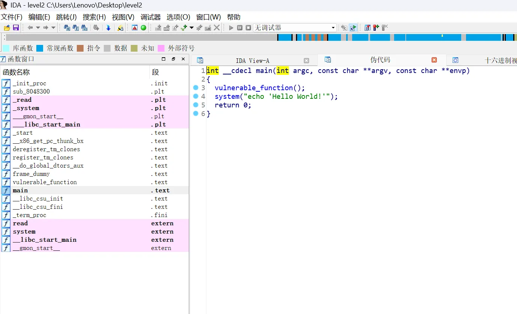Click the 段 column header
Screen dimensions: 517x314
pyautogui.click(x=169, y=72)
